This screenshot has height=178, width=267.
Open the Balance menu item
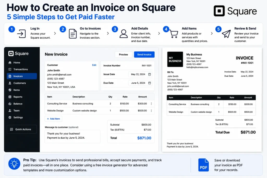click(22, 104)
